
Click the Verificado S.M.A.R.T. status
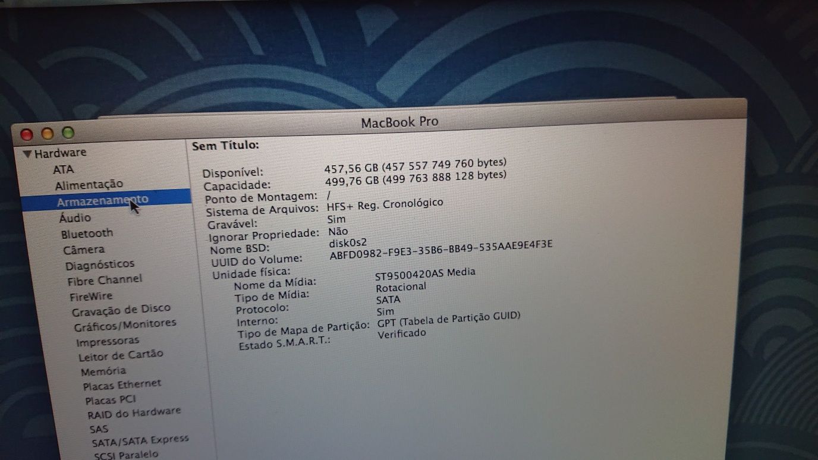click(402, 333)
